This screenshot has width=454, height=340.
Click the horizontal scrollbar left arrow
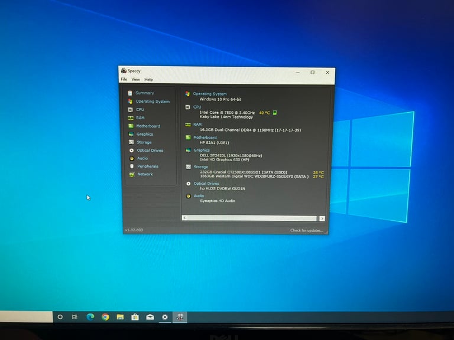click(x=184, y=218)
